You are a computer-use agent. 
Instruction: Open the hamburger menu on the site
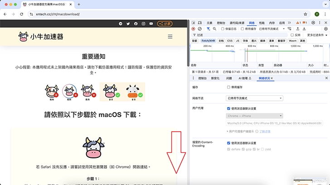coord(170,37)
